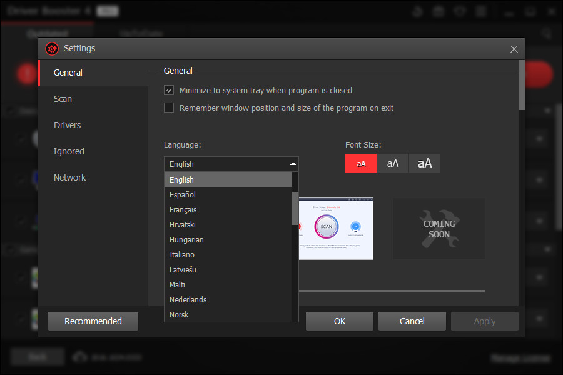
Task: Open Manage License
Action: pyautogui.click(x=520, y=356)
